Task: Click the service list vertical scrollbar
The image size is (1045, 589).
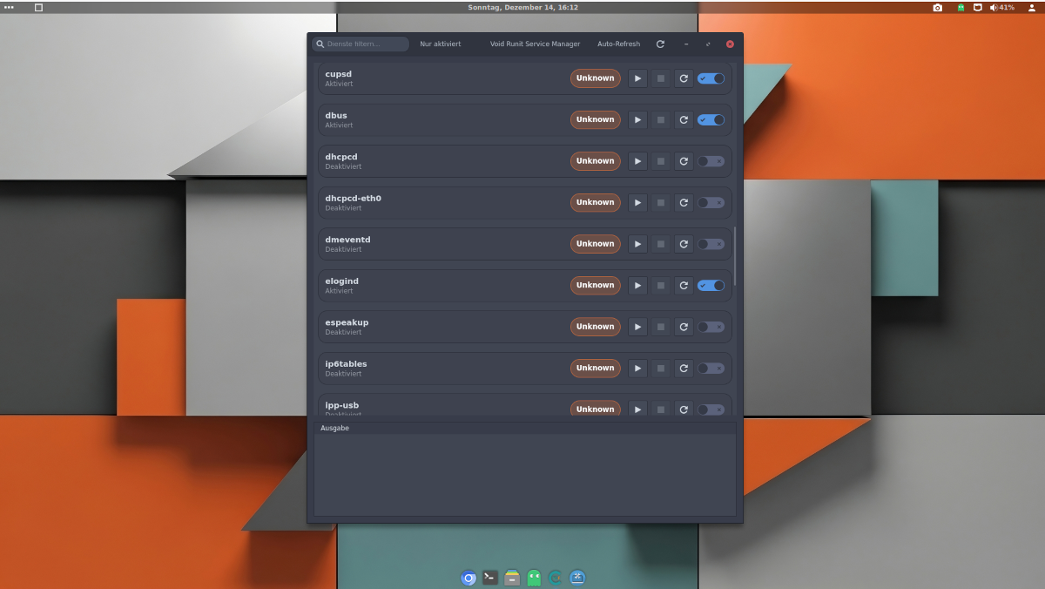Action: point(735,256)
